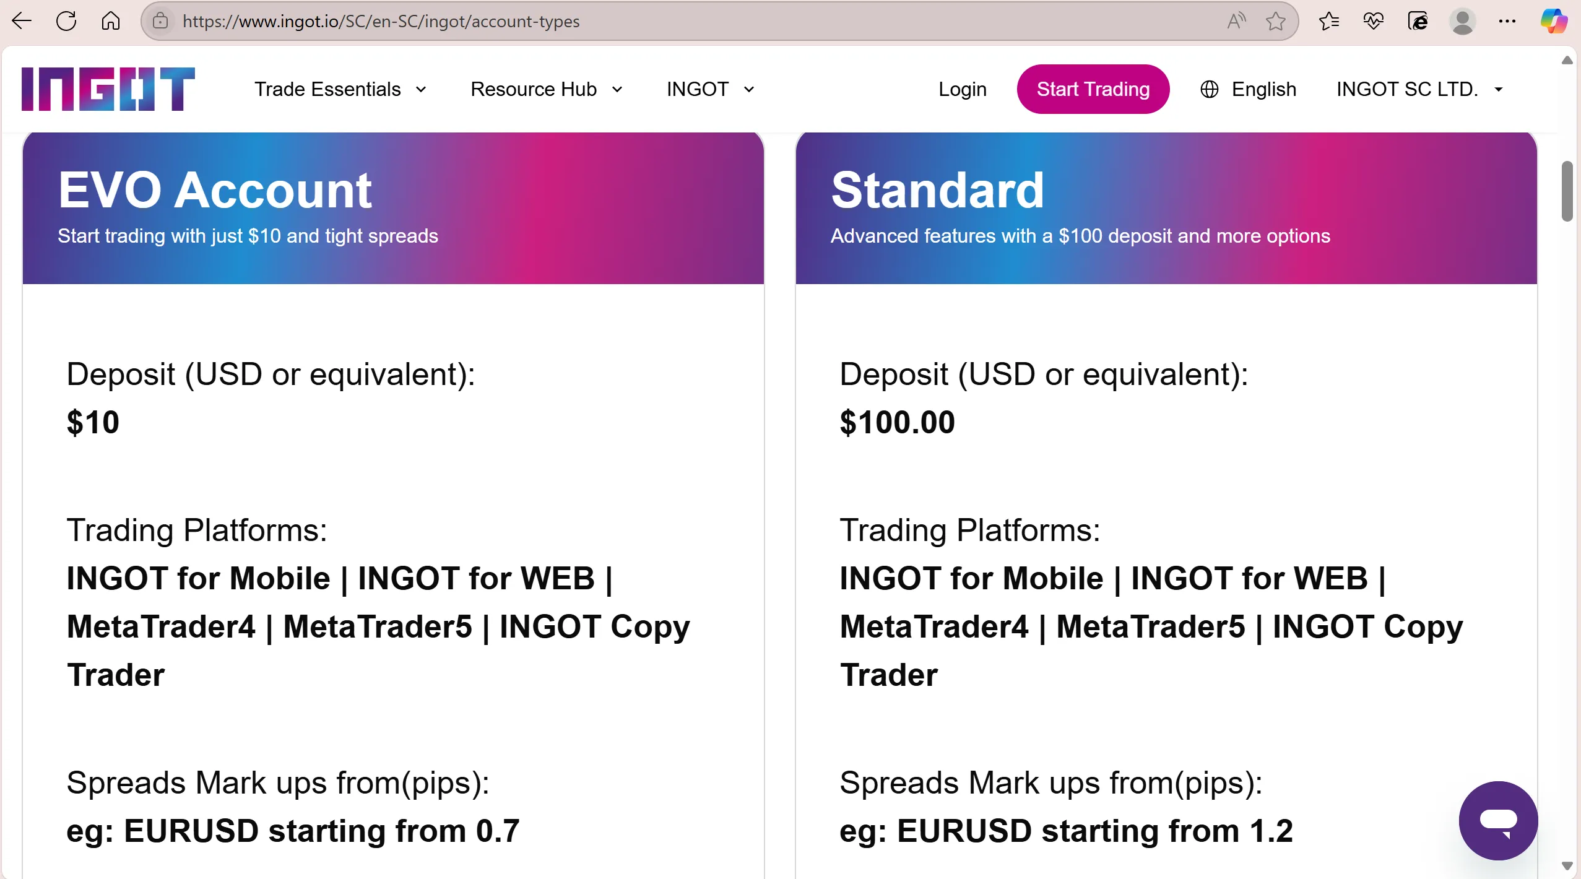Open the INGOT navigation menu
Viewport: 1581px width, 879px height.
click(x=711, y=89)
